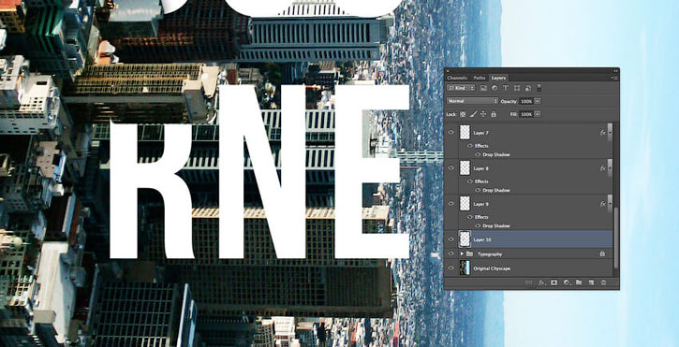Click Drop Shadow text under Layer 7
This screenshot has width=679, height=347.
click(x=496, y=154)
